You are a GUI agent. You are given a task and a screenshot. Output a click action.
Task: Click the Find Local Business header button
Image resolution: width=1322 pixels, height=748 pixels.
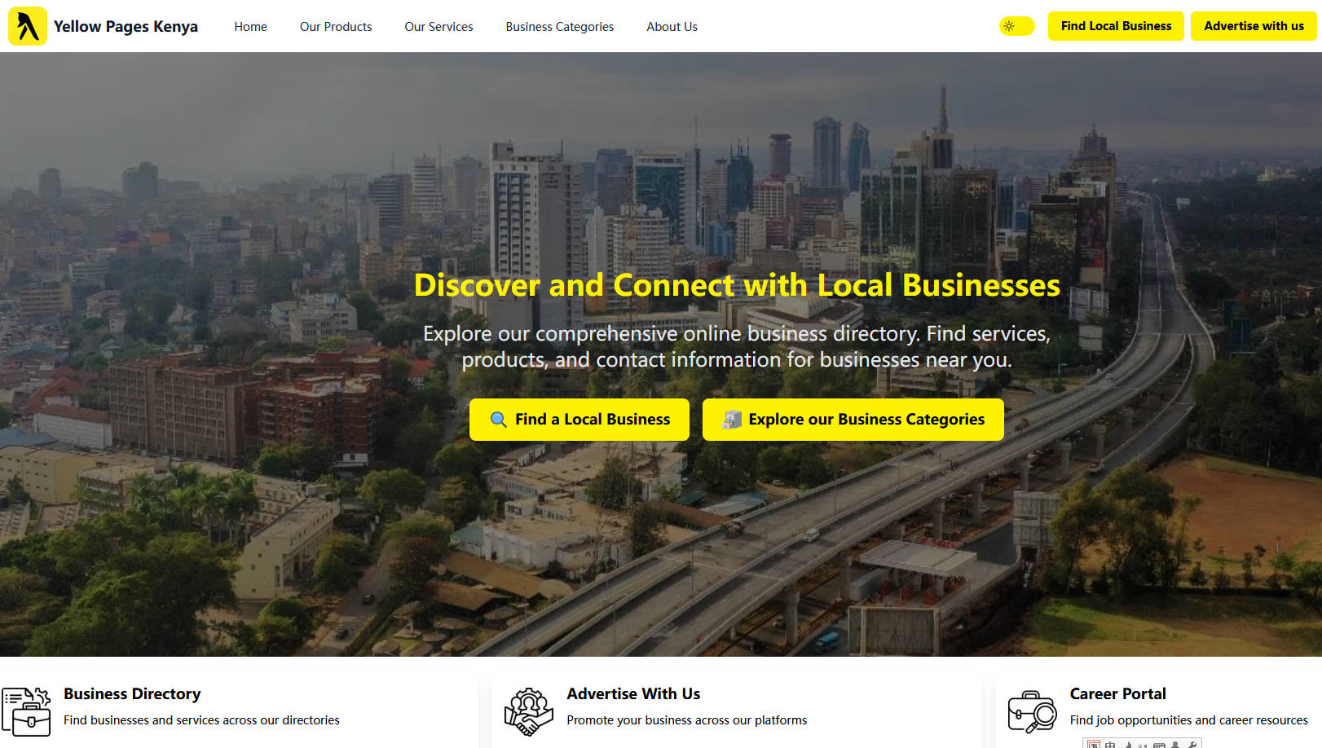click(1116, 26)
